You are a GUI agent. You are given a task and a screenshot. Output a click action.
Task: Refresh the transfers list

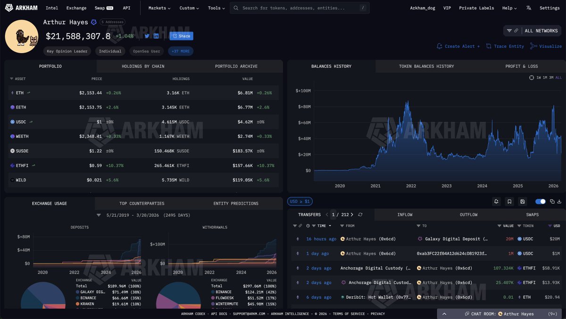click(360, 214)
